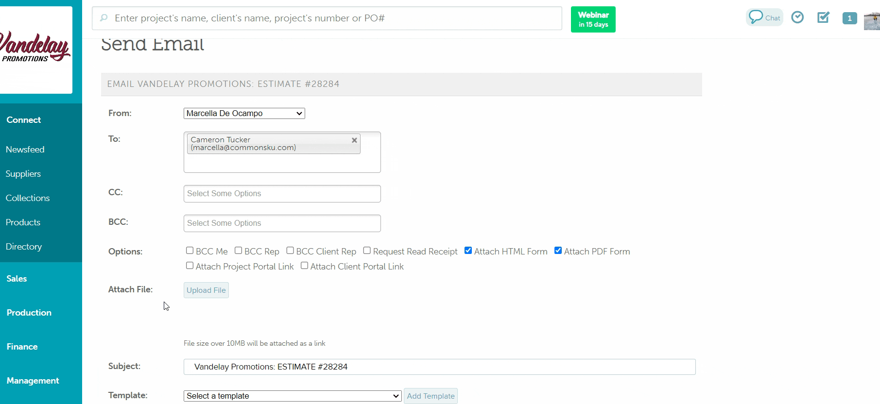Screen dimensions: 880x404
Task: Click the note edit icon in header
Action: pos(823,17)
